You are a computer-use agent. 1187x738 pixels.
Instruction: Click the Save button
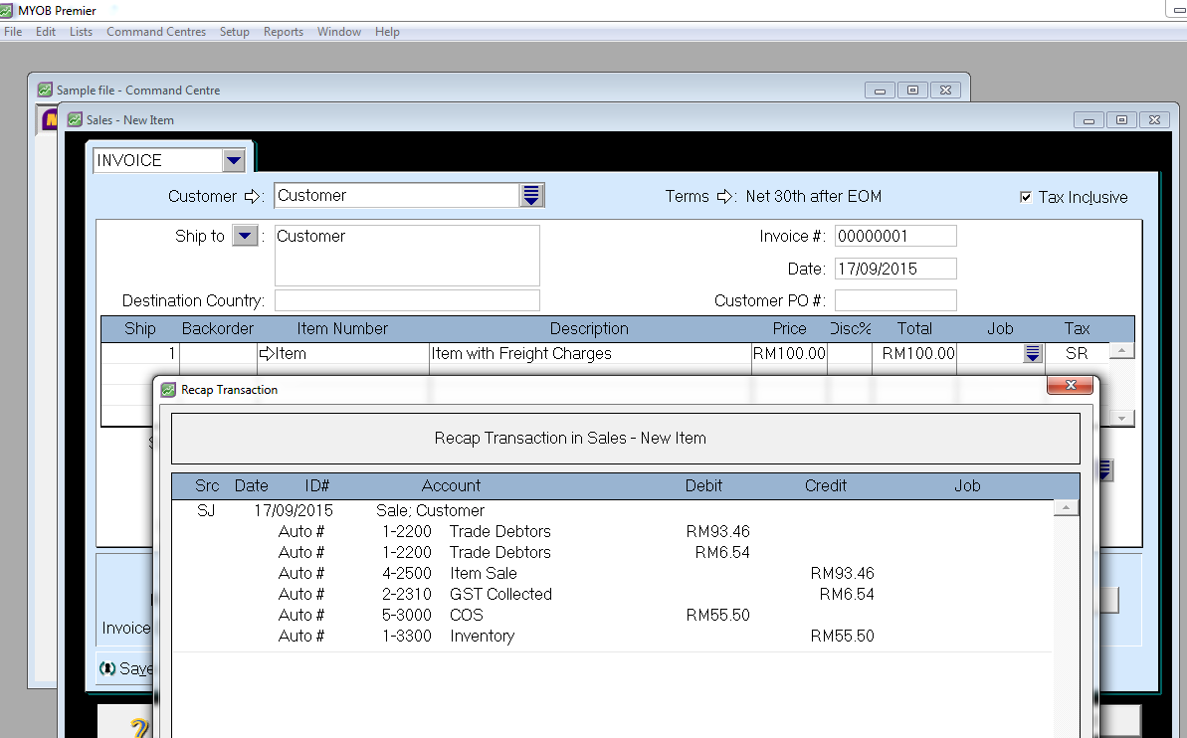coord(130,667)
